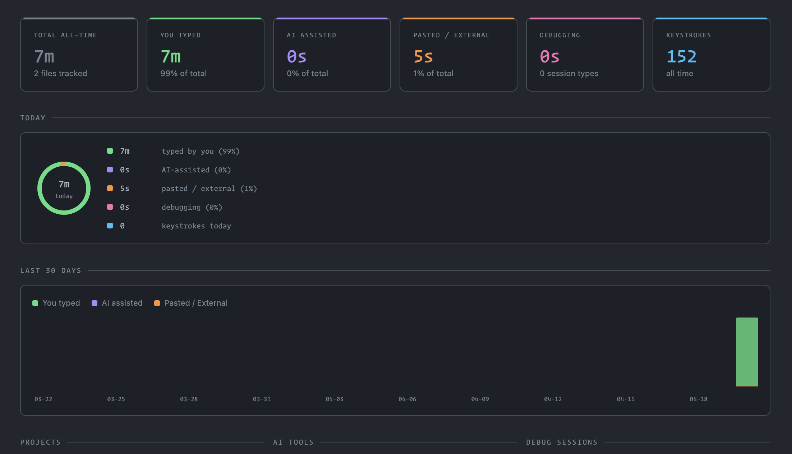Select the purple 'AI assisted' chart legend marker
This screenshot has width=792, height=454.
click(95, 303)
